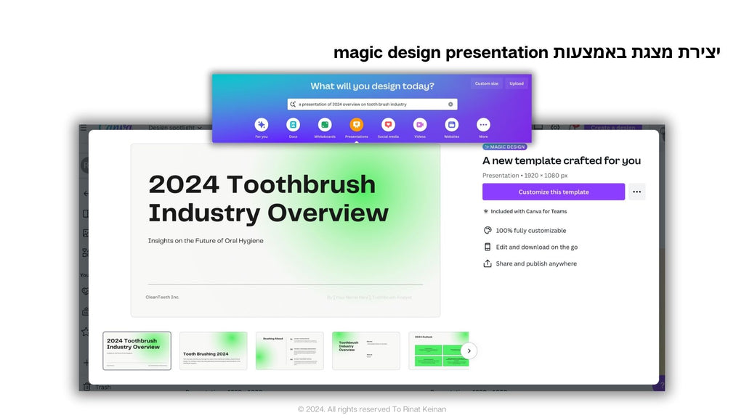Show next slide thumbnails with arrow
The width and height of the screenshot is (744, 418).
pos(469,351)
